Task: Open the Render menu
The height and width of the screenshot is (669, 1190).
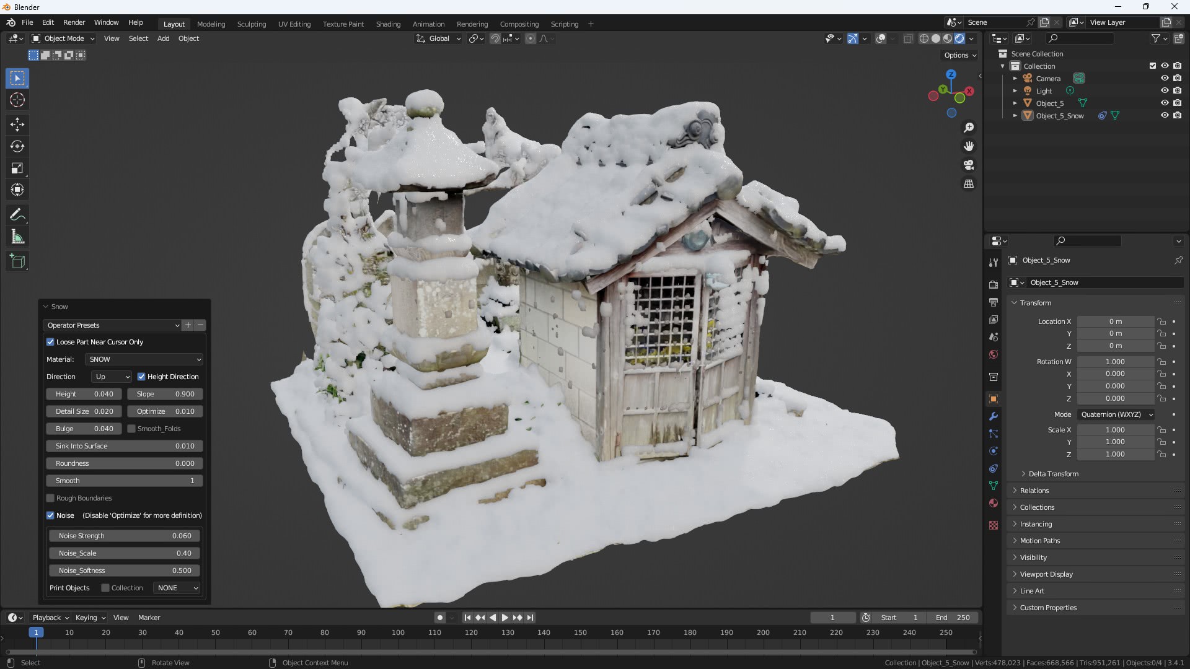Action: coord(74,22)
